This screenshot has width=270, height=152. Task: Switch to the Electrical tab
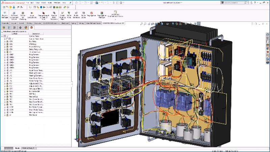tap(65, 24)
